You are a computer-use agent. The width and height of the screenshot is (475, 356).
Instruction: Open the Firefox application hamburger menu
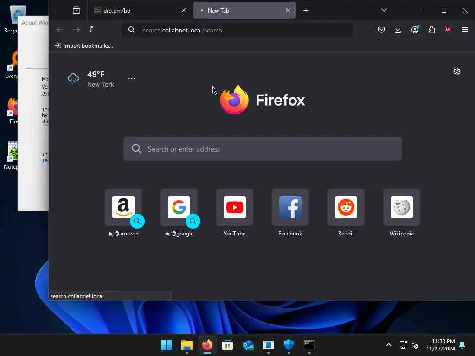[465, 30]
